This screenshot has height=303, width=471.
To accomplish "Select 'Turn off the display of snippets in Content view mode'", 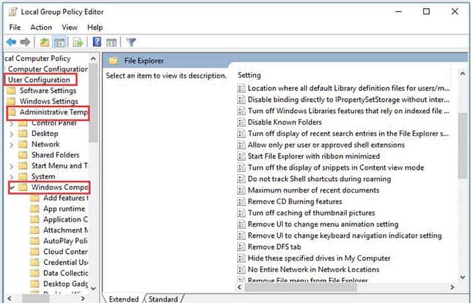I will point(336,168).
